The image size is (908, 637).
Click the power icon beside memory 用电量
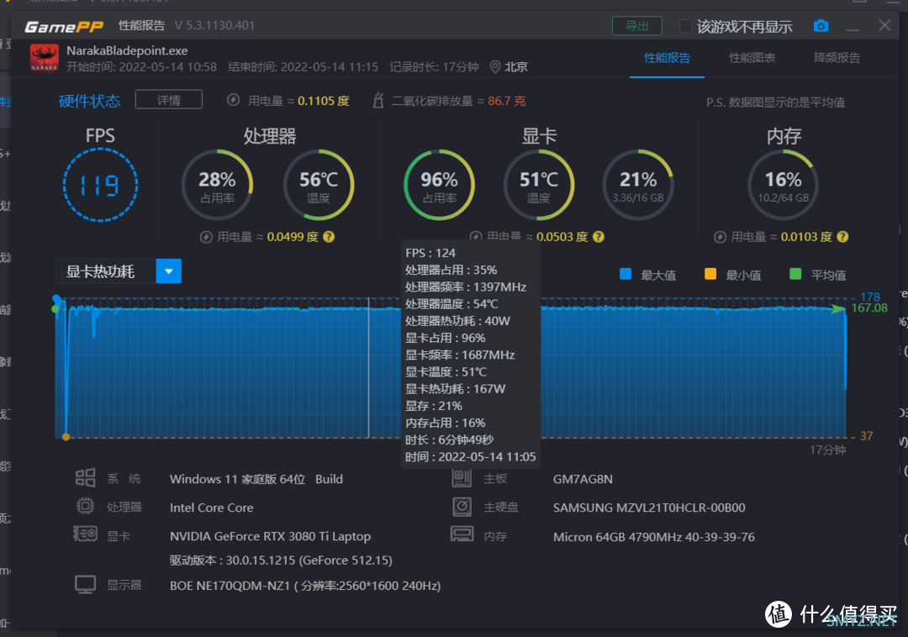click(x=720, y=237)
